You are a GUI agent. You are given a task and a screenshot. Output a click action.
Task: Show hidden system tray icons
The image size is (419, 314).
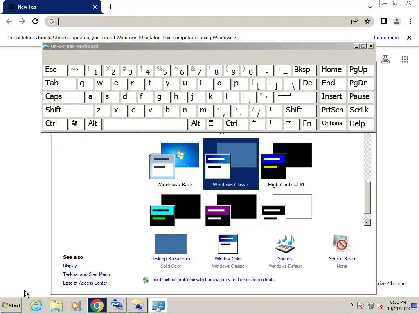(351, 305)
